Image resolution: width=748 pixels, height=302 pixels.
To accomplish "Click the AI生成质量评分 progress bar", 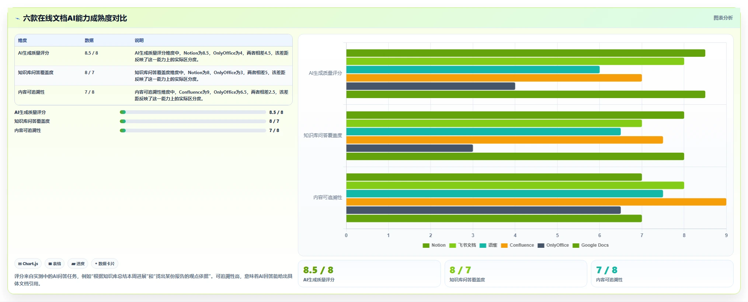I will tap(193, 112).
